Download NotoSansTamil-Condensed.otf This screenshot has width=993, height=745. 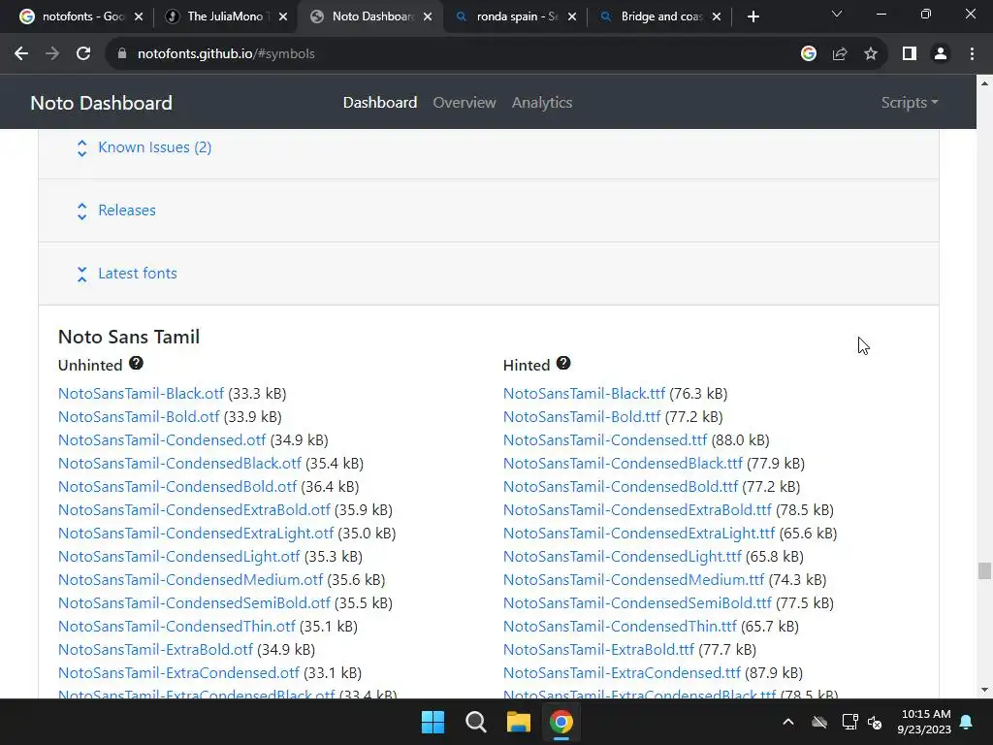pos(162,440)
